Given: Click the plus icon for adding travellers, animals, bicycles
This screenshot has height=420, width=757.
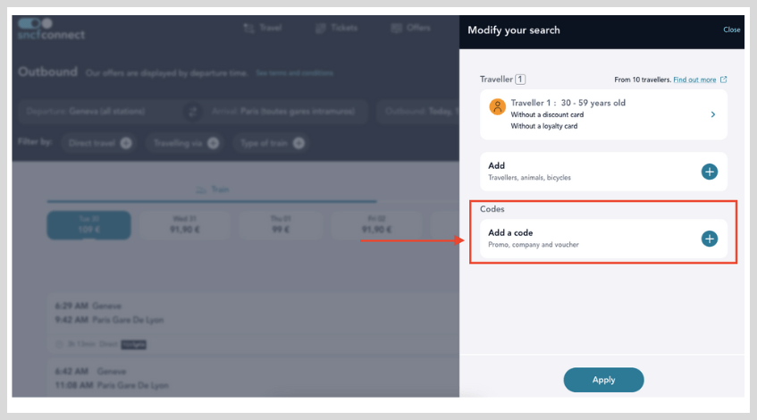Looking at the screenshot, I should [x=709, y=172].
